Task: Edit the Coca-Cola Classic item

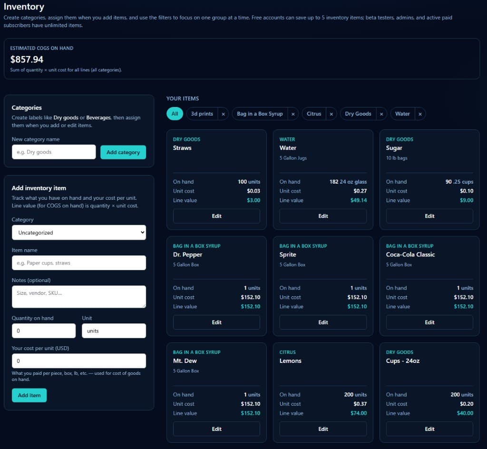Action: [429, 322]
